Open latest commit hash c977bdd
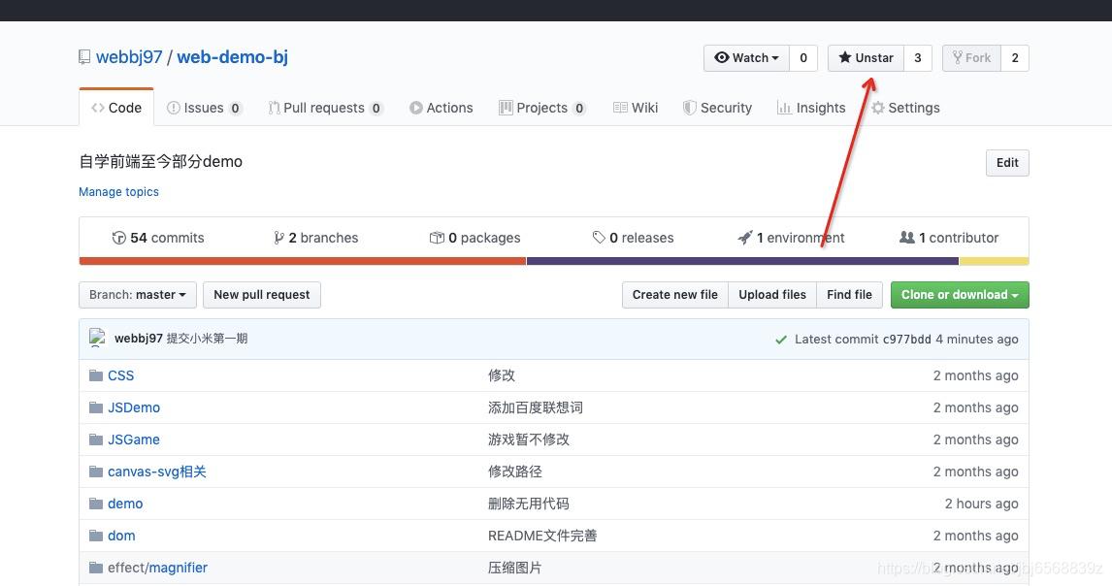This screenshot has height=586, width=1112. click(906, 340)
